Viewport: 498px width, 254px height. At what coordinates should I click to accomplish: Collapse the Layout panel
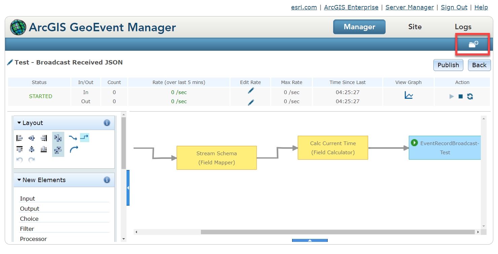pyautogui.click(x=19, y=123)
